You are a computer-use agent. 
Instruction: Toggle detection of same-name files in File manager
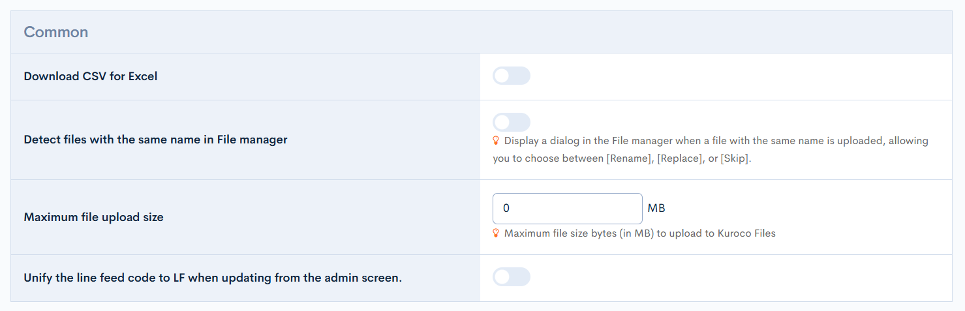(x=511, y=122)
